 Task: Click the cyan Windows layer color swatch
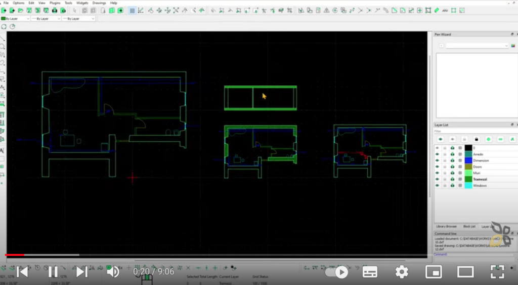pos(468,186)
